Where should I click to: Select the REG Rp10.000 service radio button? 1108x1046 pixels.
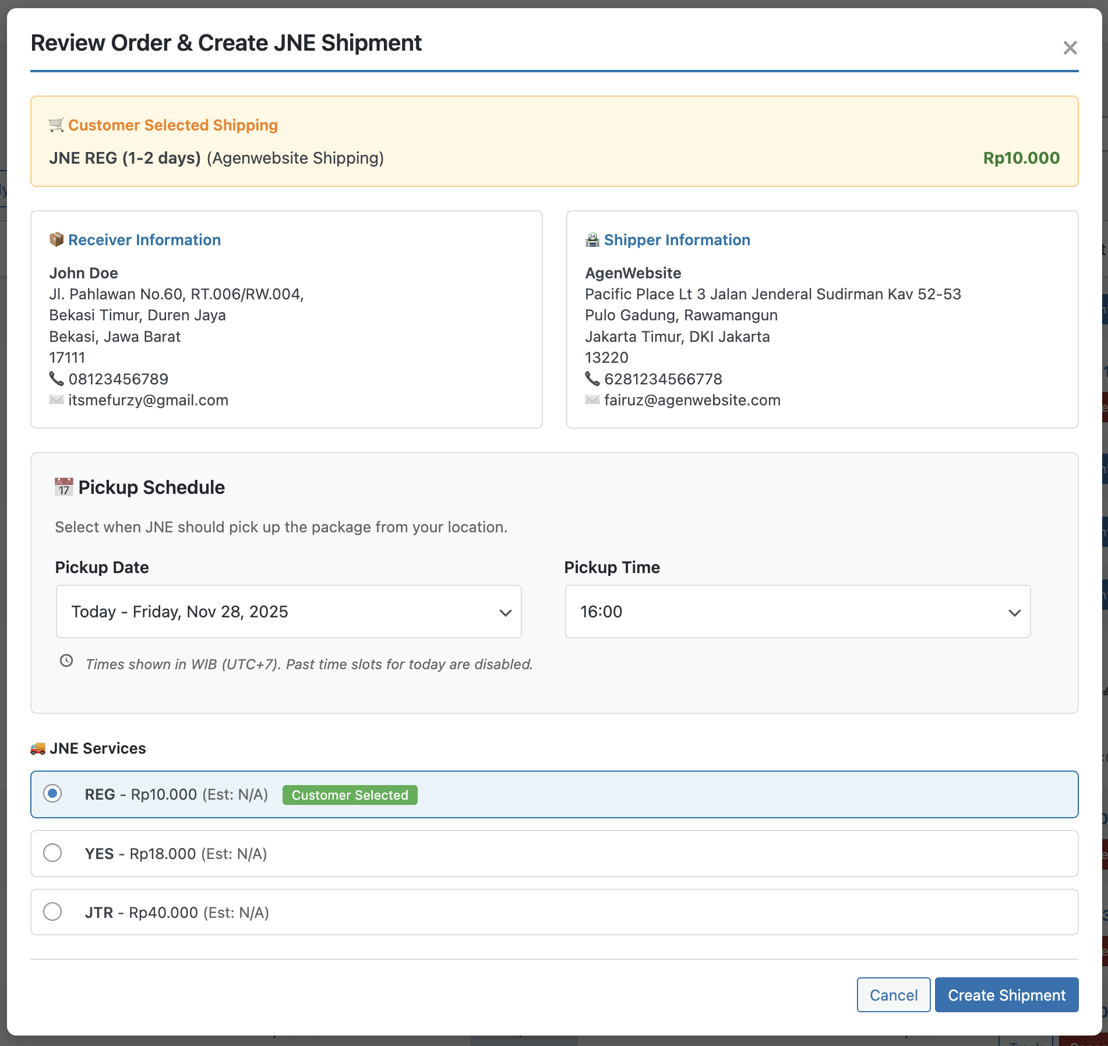coord(53,794)
